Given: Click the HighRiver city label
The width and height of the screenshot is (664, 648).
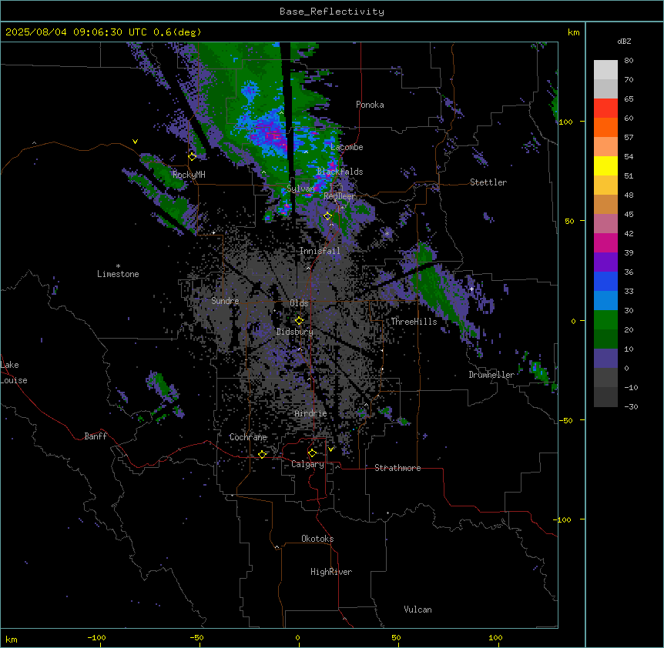Looking at the screenshot, I should [x=331, y=572].
